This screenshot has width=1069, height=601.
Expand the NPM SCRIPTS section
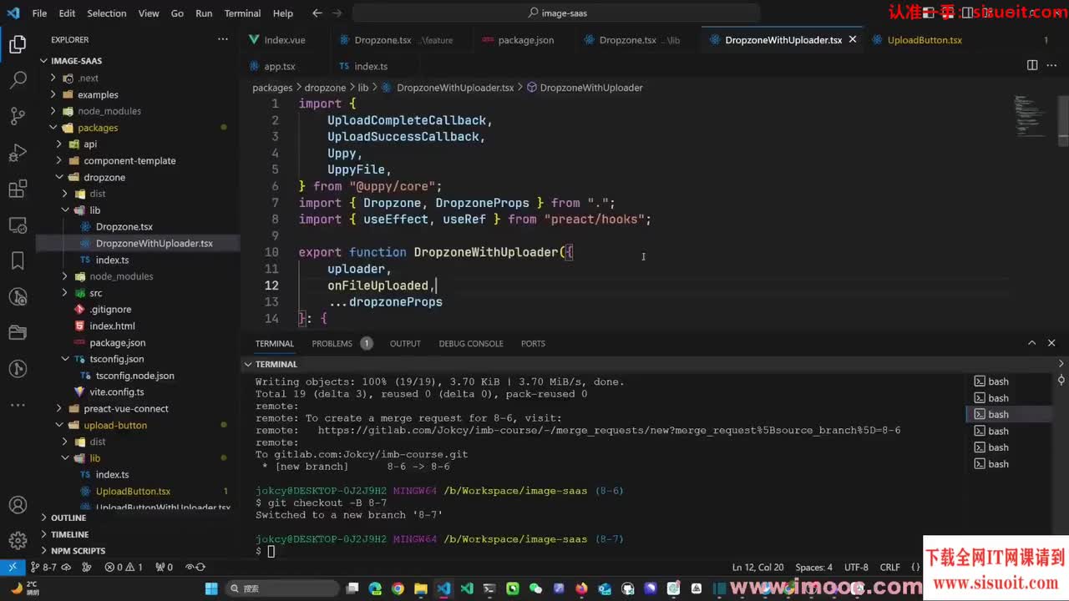(x=78, y=551)
